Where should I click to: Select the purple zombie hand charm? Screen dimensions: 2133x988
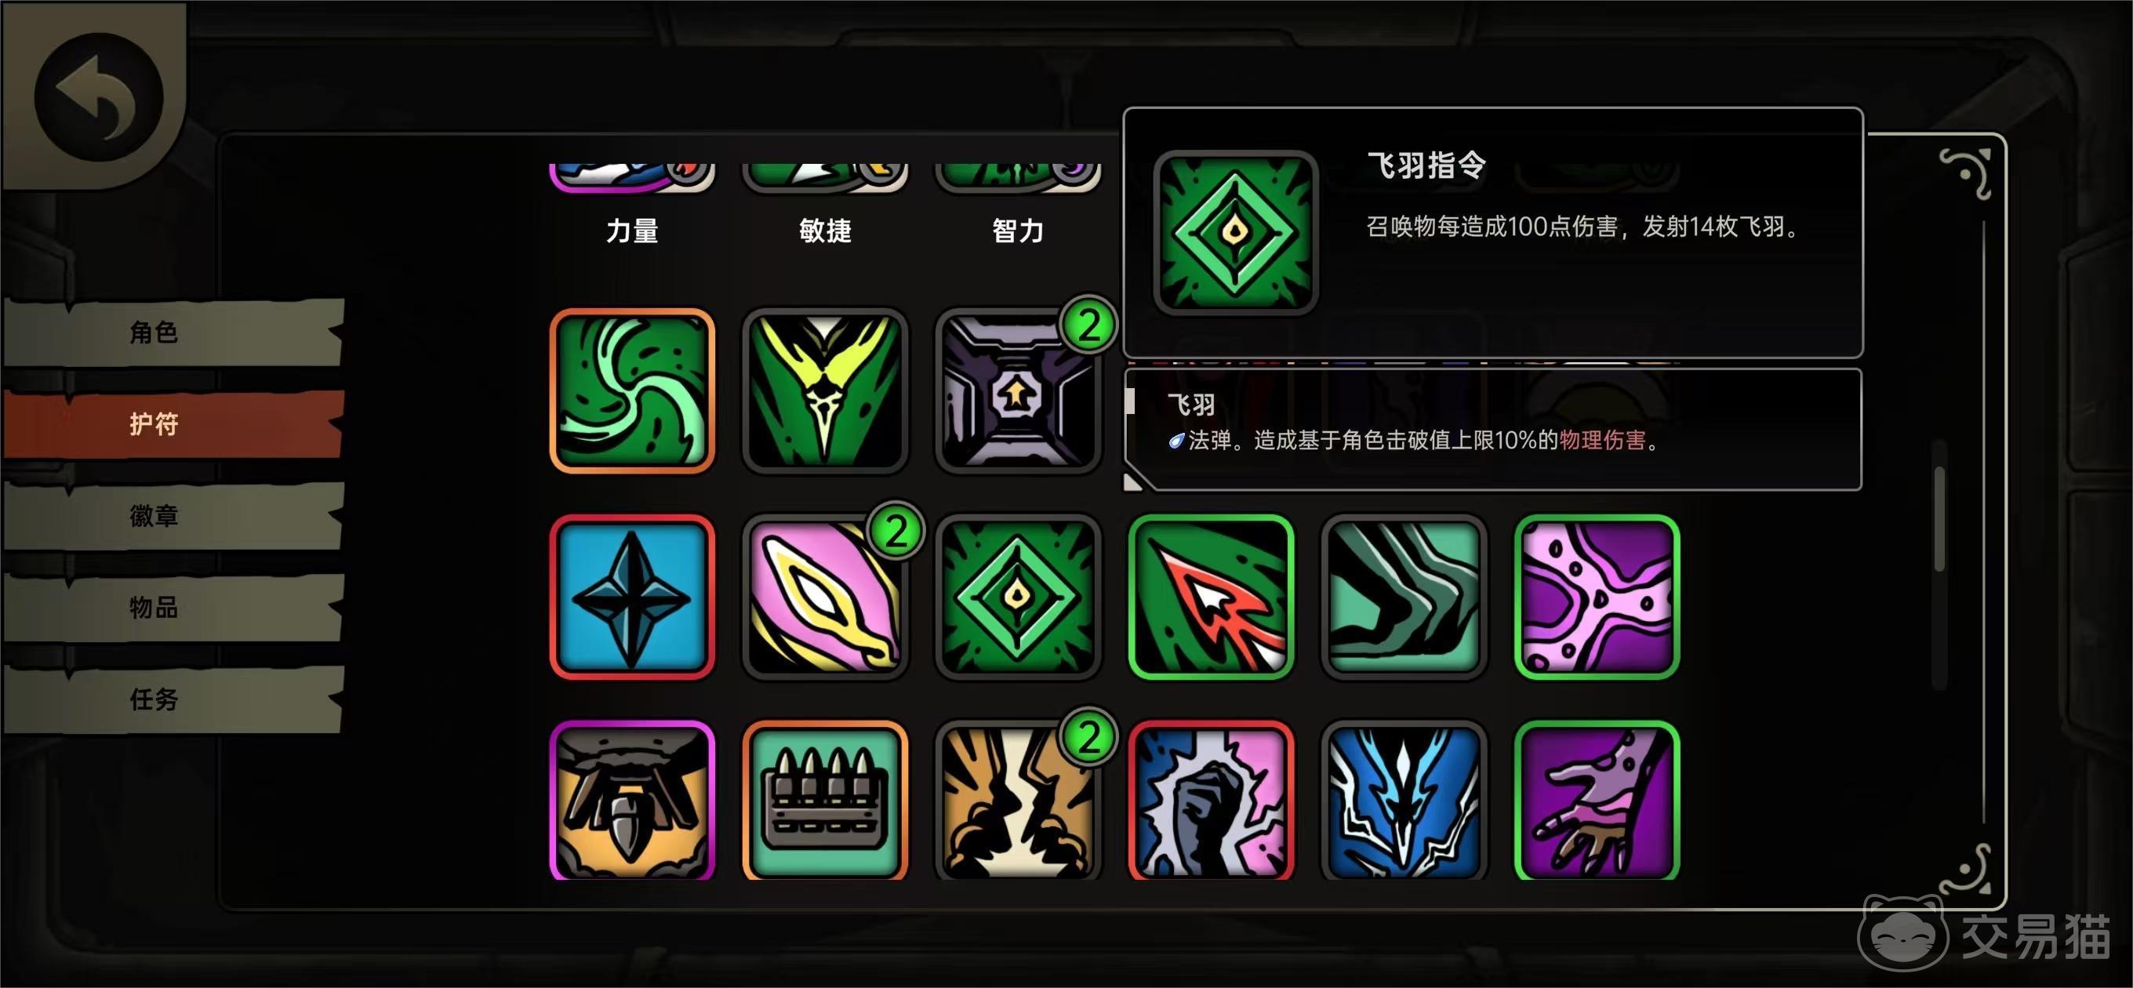pos(1597,800)
